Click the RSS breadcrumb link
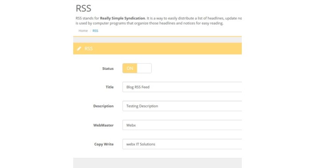315x168 pixels. coord(95,31)
